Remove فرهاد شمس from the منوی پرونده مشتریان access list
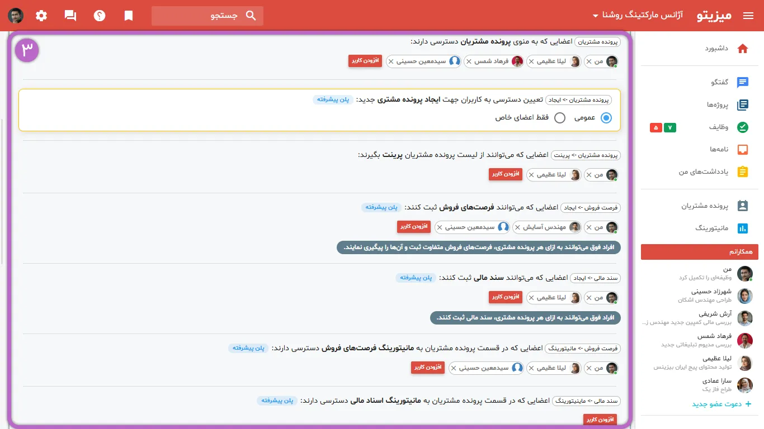The image size is (764, 429). pyautogui.click(x=469, y=61)
